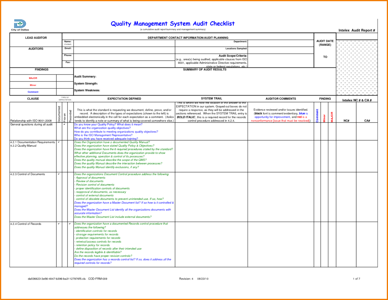The height and width of the screenshot is (300, 388).
Task: Toggle the Documented checkmark for 4.2.3 Control of Documents
Action: point(58,174)
